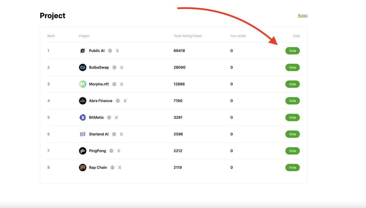
Task: Open the BitMetis X profile icon
Action: coord(116,118)
